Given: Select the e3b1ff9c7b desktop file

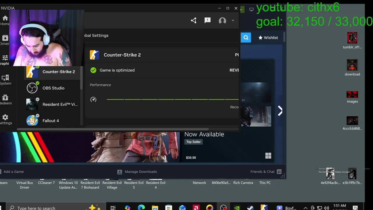Looking at the screenshot, I should (x=352, y=176).
